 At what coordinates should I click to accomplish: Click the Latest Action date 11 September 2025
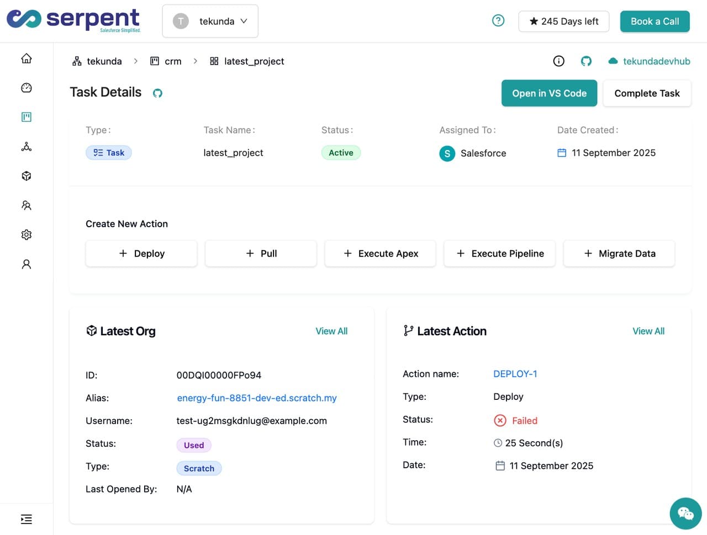coord(551,466)
